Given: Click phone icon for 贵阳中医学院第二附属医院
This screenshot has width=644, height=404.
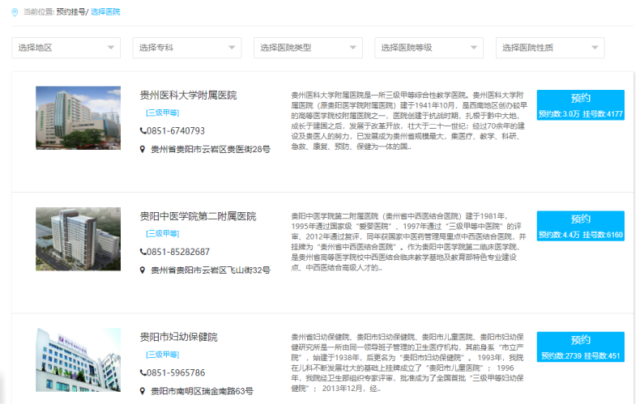Looking at the screenshot, I should (x=143, y=252).
